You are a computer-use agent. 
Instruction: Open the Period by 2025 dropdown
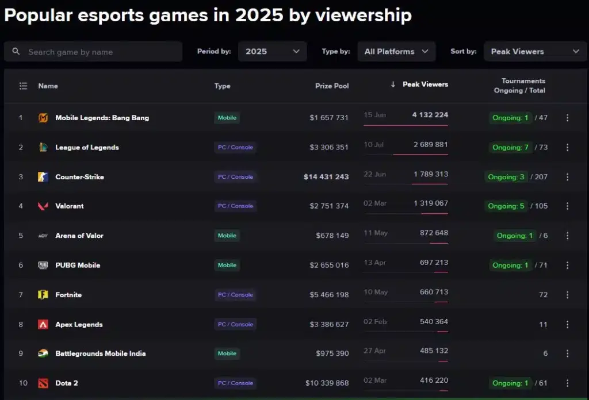pyautogui.click(x=272, y=51)
